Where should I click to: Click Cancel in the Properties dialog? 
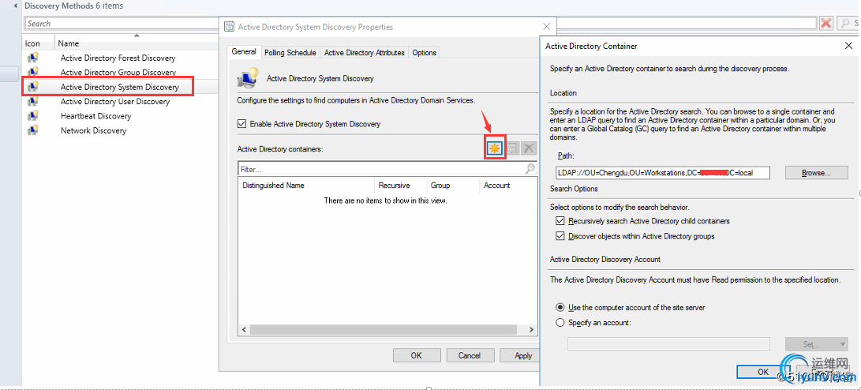click(470, 355)
